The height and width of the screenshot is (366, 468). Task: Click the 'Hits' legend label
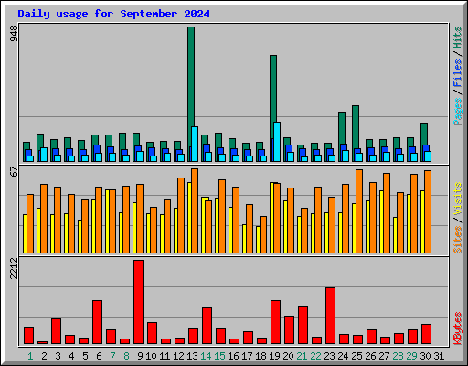tap(457, 38)
